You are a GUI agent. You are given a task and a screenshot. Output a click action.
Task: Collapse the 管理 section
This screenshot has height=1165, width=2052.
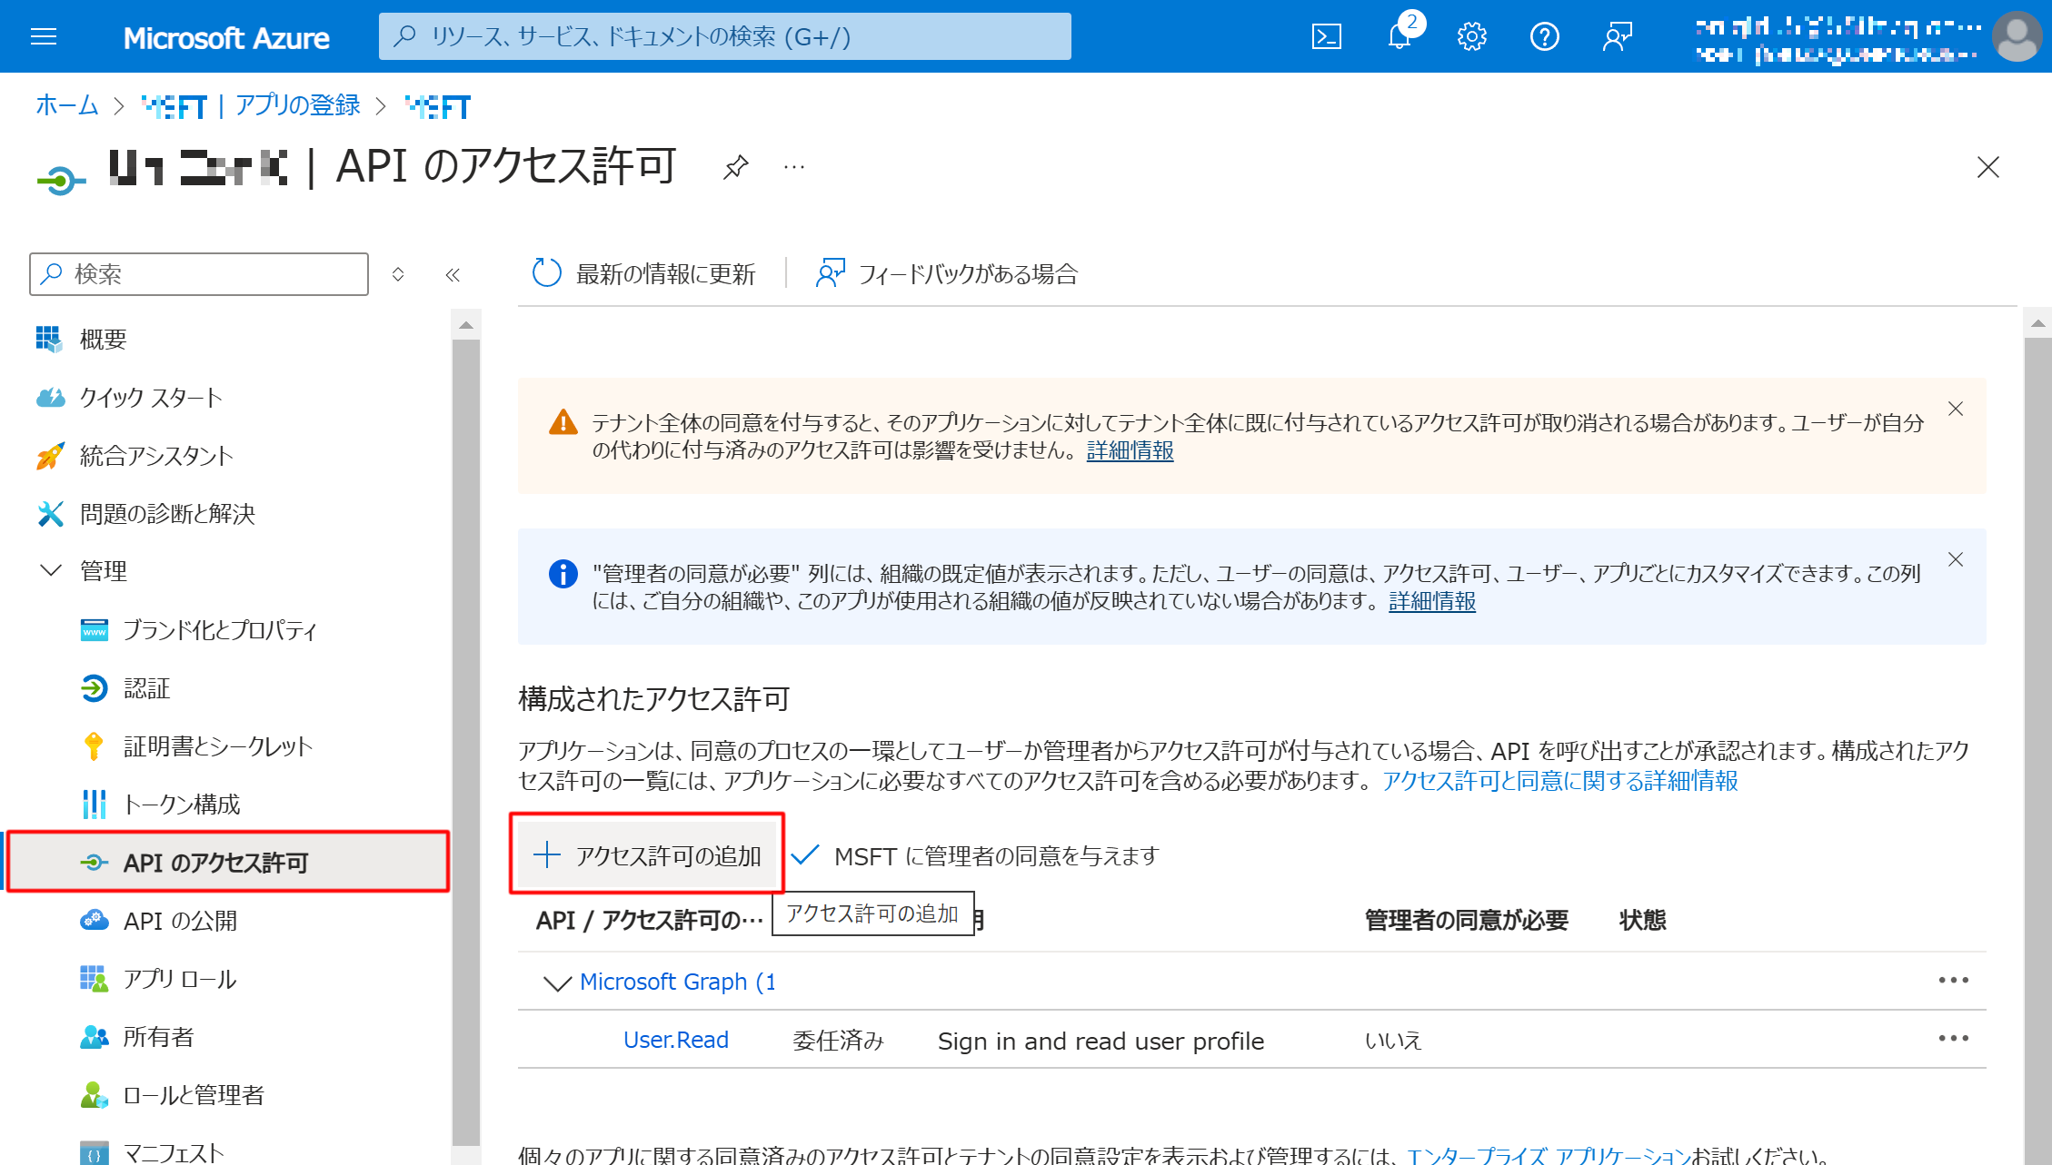coord(51,571)
